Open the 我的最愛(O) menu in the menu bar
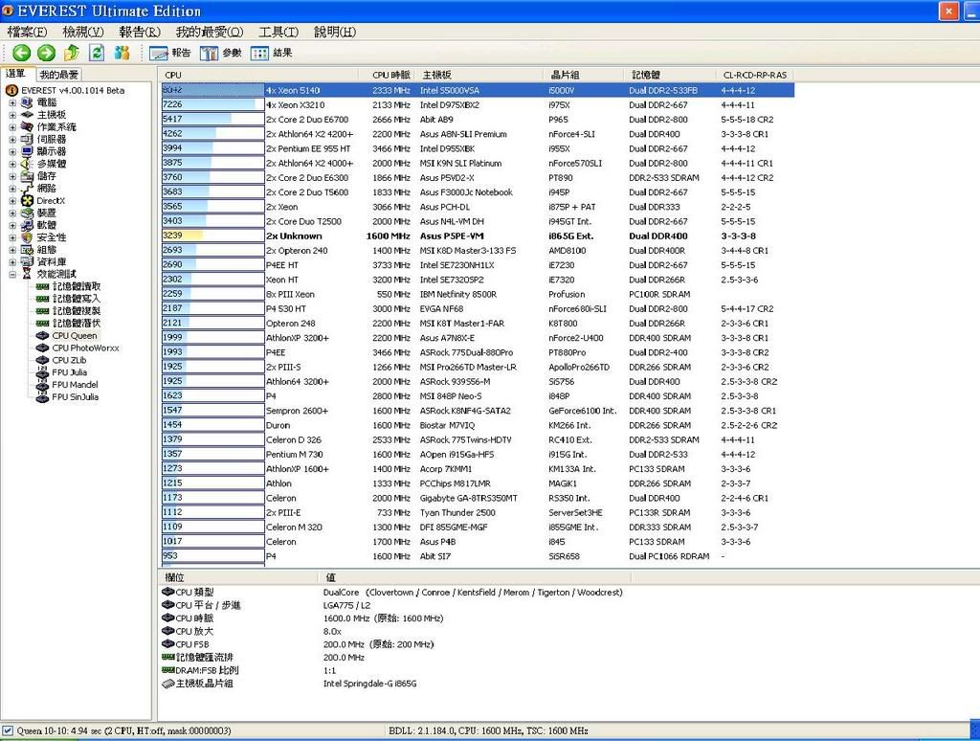 tap(210, 32)
